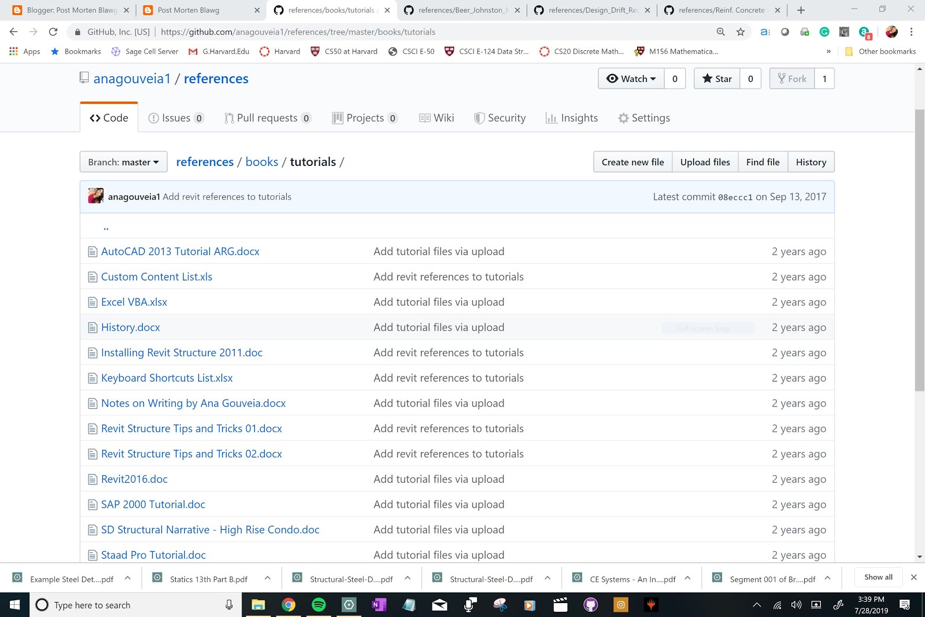
Task: Open the Windows notification center
Action: (x=905, y=605)
